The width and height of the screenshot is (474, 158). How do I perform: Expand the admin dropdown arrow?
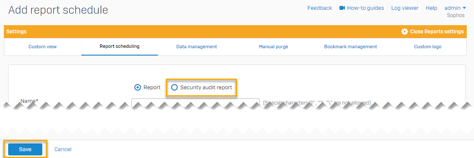(x=464, y=8)
